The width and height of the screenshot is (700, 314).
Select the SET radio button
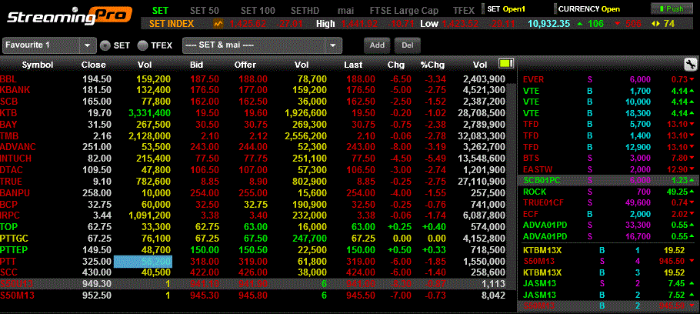pos(105,45)
